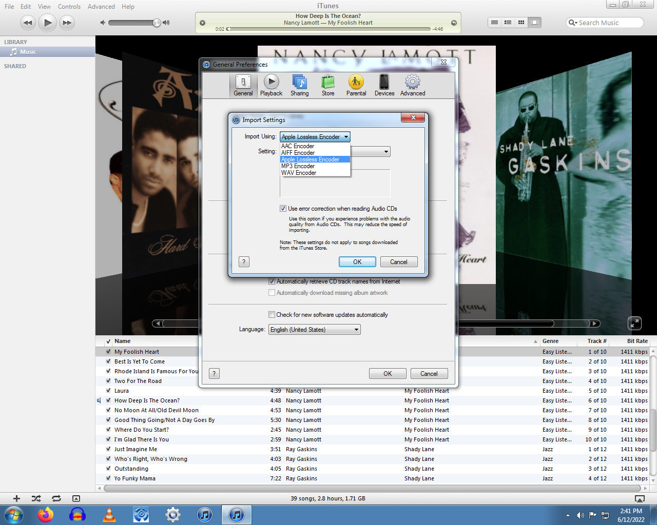Toggle check for new software updates

click(272, 315)
